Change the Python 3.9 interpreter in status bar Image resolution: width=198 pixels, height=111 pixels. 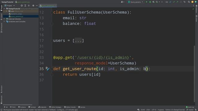(x=175, y=110)
